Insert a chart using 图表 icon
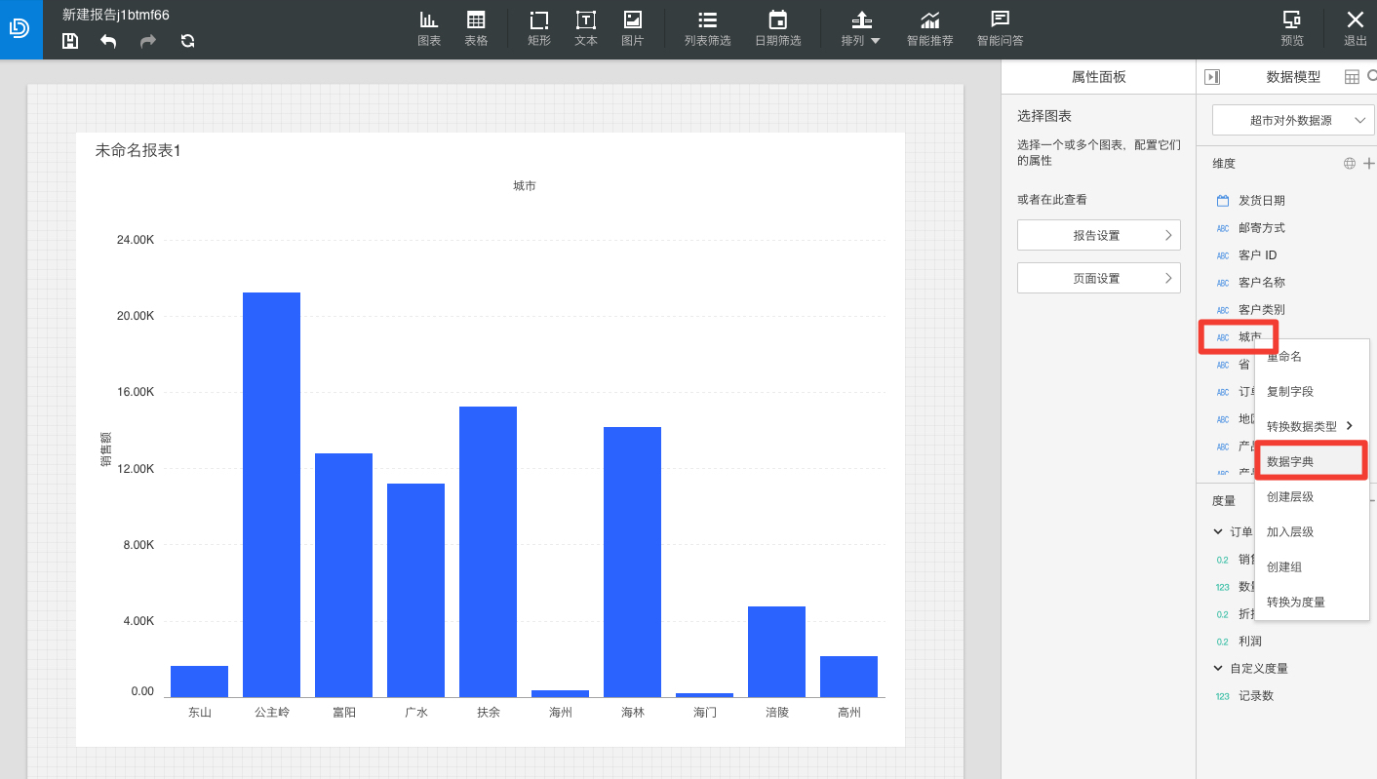This screenshot has height=779, width=1377. (429, 29)
